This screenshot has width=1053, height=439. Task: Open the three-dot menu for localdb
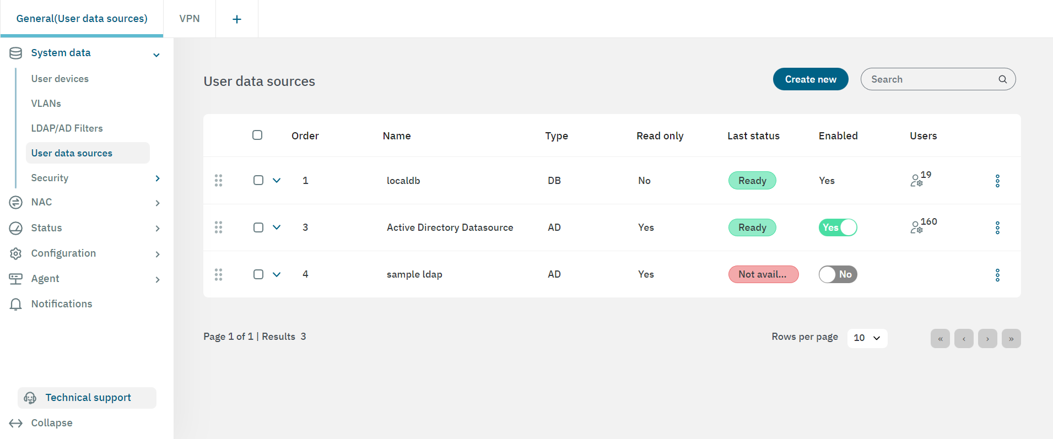(997, 181)
